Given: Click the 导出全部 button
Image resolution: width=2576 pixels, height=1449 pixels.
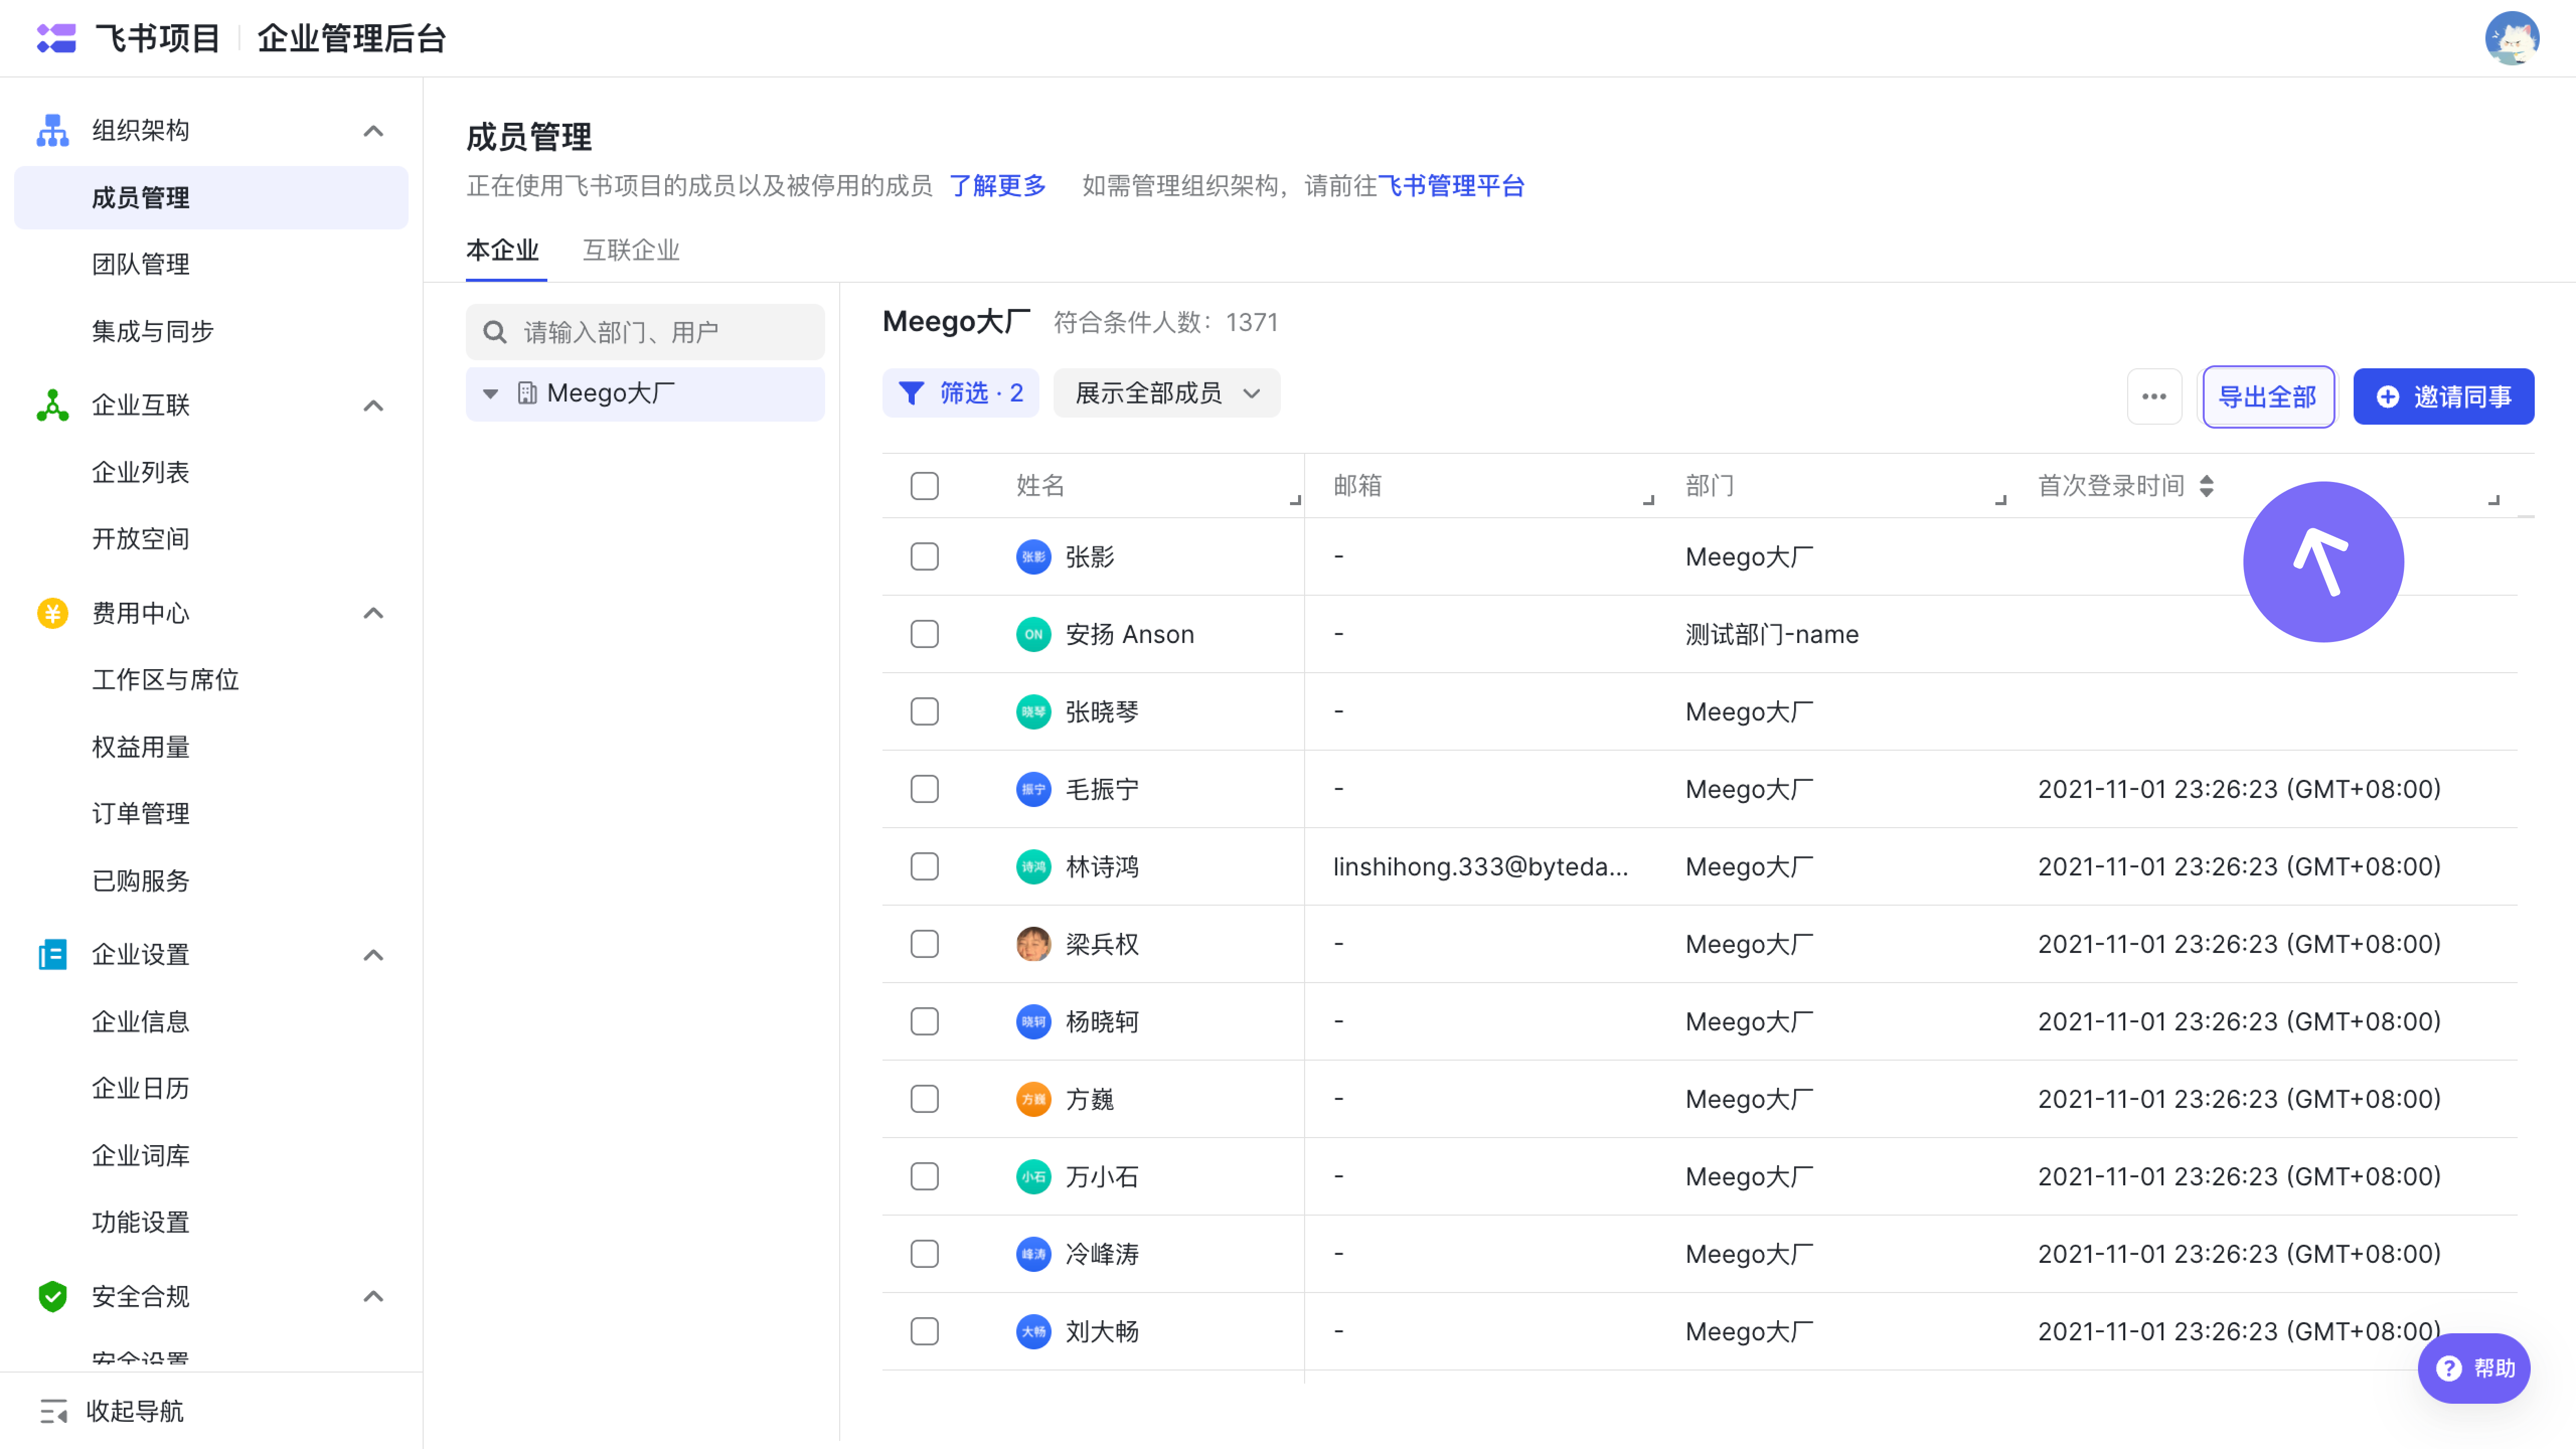Looking at the screenshot, I should pos(2267,397).
